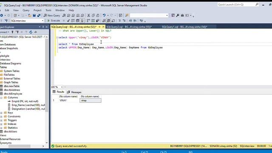Expand the Indexes folder node
Viewport: 272px width, 153px height.
pos(1,124)
